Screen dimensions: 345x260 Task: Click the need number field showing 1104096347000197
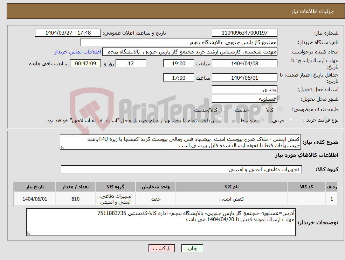click(x=244, y=32)
